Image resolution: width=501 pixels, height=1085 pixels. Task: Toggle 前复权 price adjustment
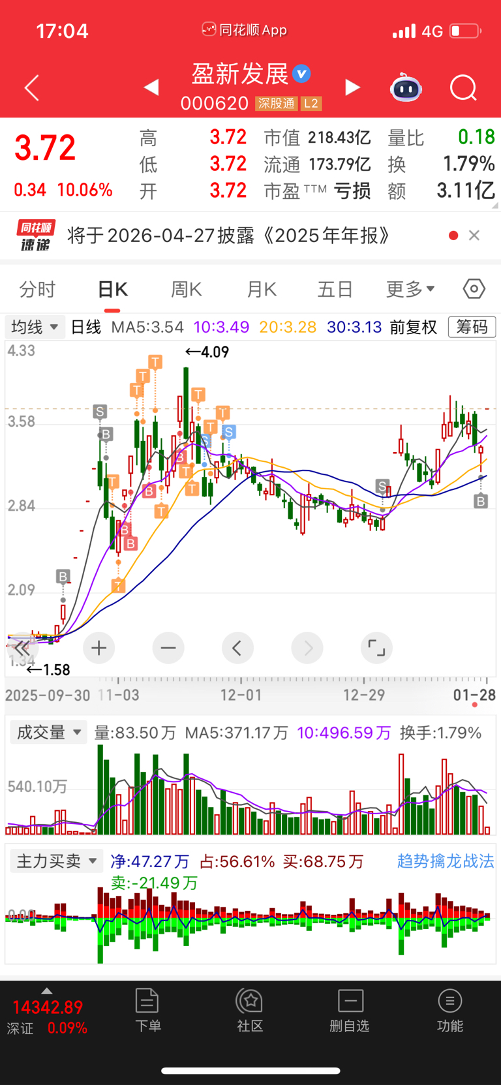[x=414, y=327]
